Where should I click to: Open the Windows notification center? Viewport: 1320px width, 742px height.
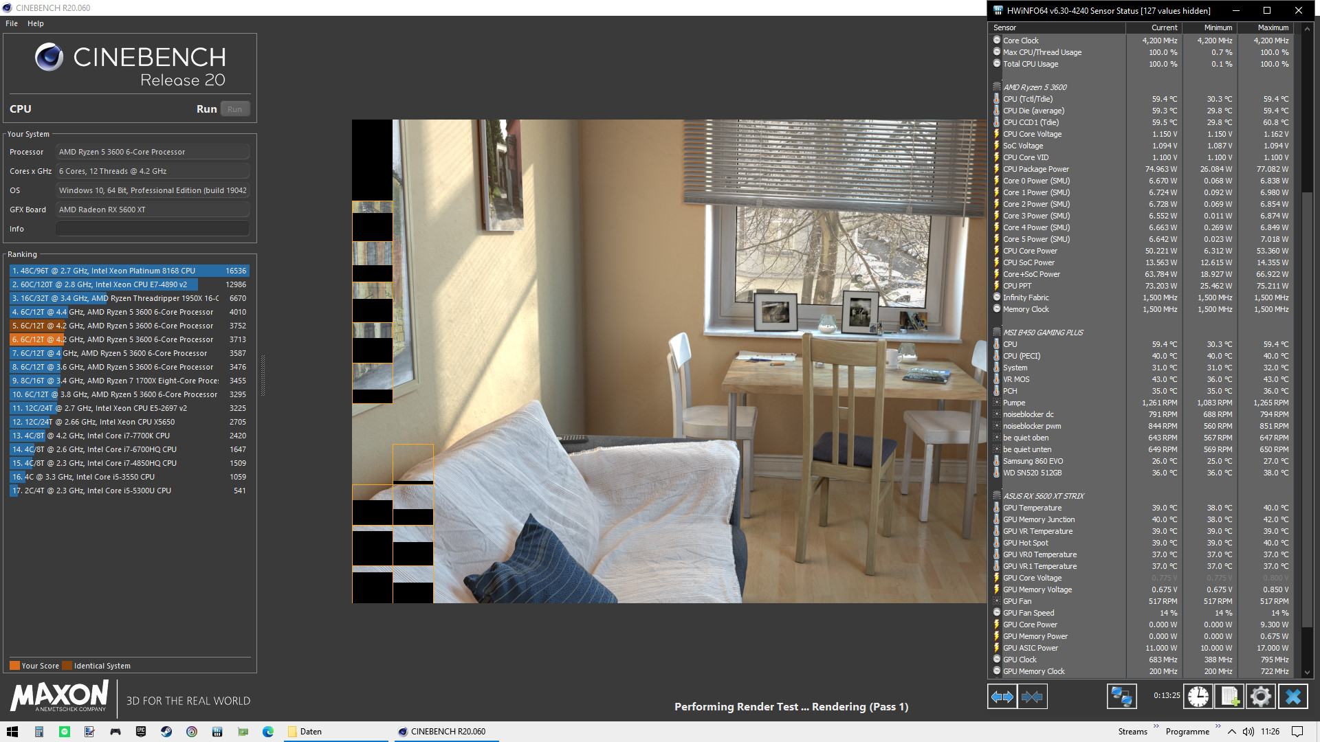1297,732
